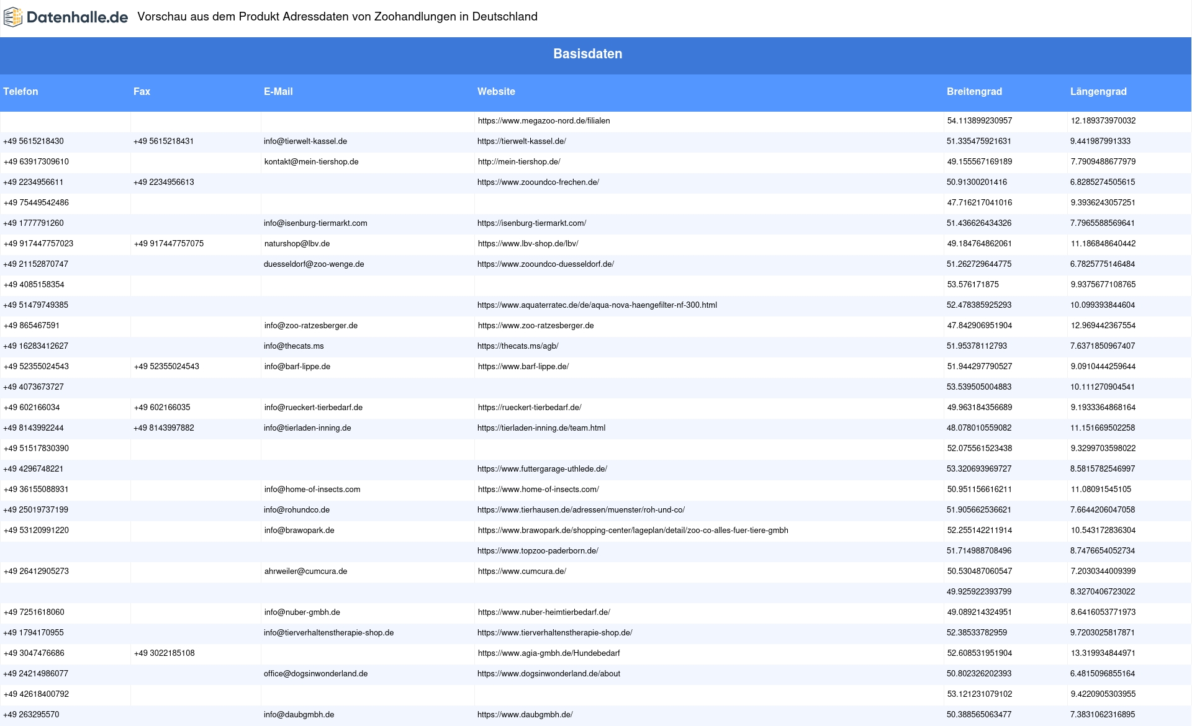Click fax number +49 917447757075
Image resolution: width=1192 pixels, height=726 pixels.
pyautogui.click(x=169, y=244)
